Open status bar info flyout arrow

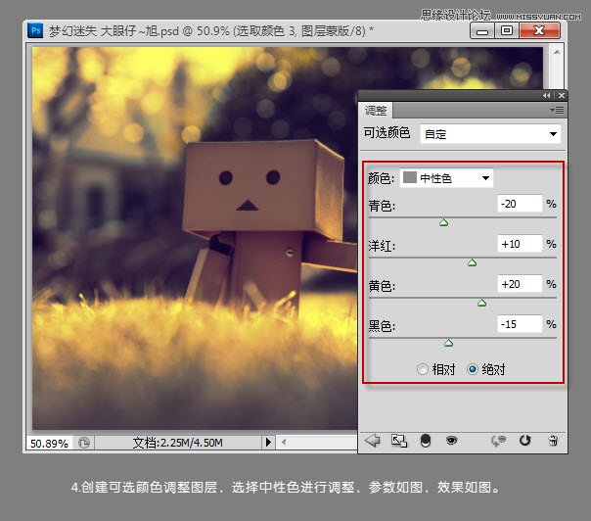coord(268,442)
